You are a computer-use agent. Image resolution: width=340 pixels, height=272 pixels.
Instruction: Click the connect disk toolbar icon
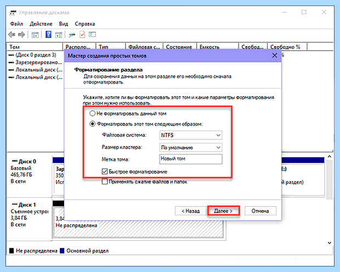72,35
